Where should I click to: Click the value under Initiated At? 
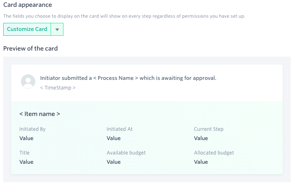tap(113, 138)
